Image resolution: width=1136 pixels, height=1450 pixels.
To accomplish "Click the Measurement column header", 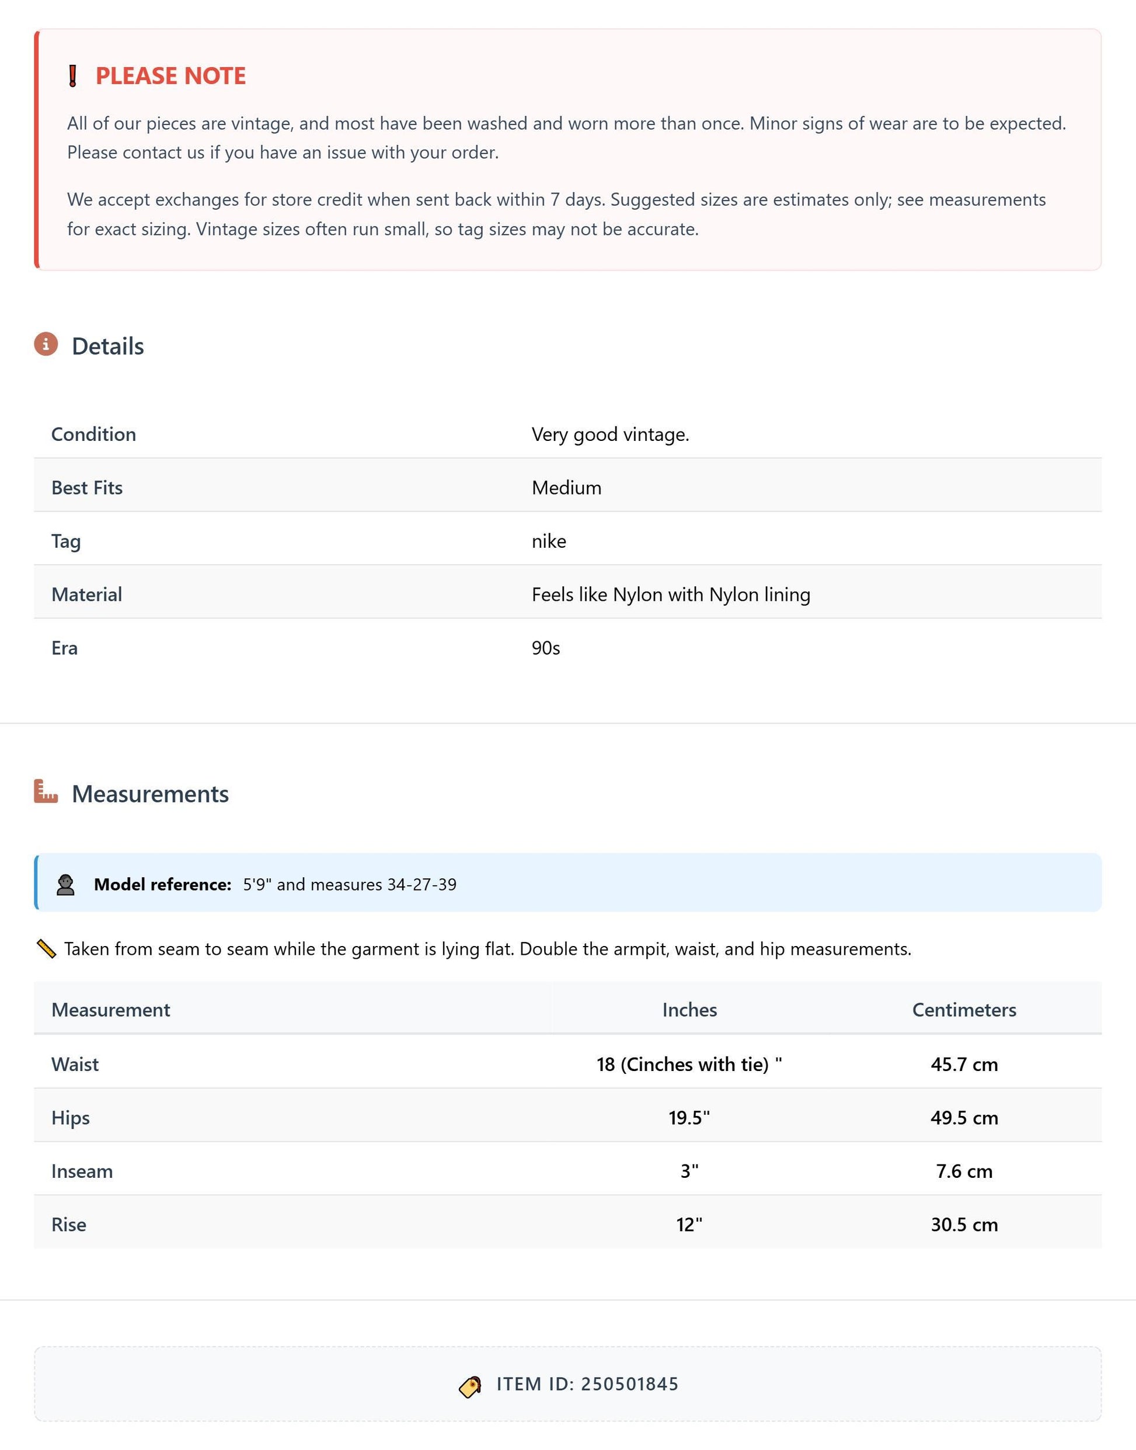I will coord(110,1010).
